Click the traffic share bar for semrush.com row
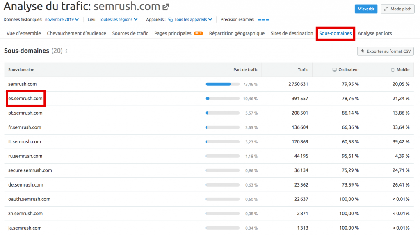 pyautogui.click(x=223, y=84)
